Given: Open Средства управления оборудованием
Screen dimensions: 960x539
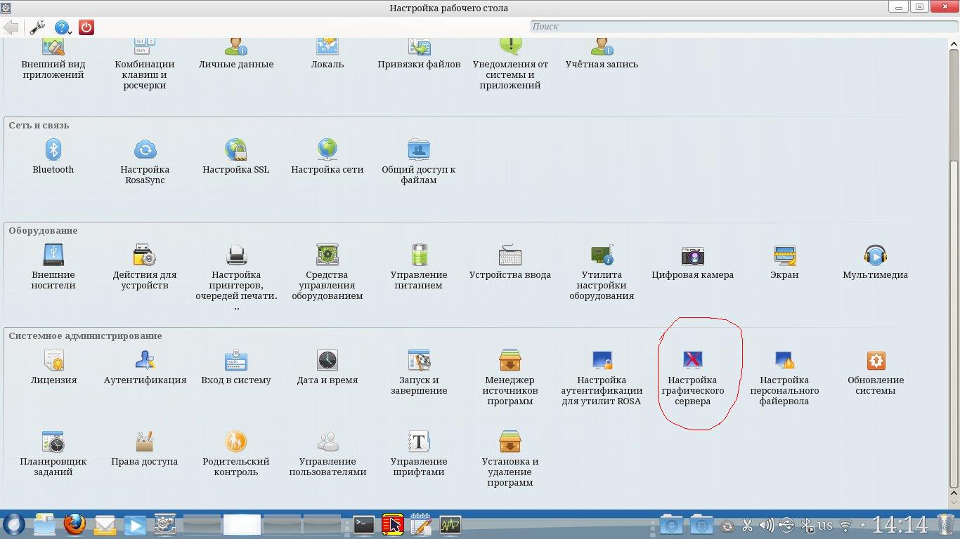Looking at the screenshot, I should (327, 272).
